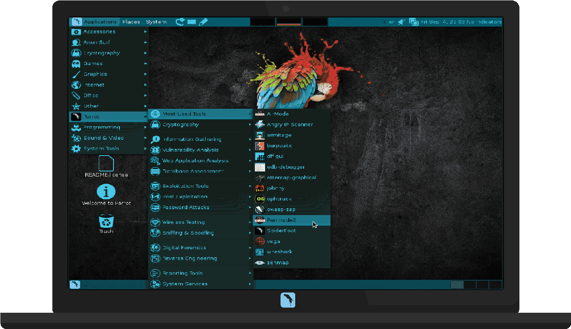
Task: Click the System Tools gear icon
Action: pos(76,149)
